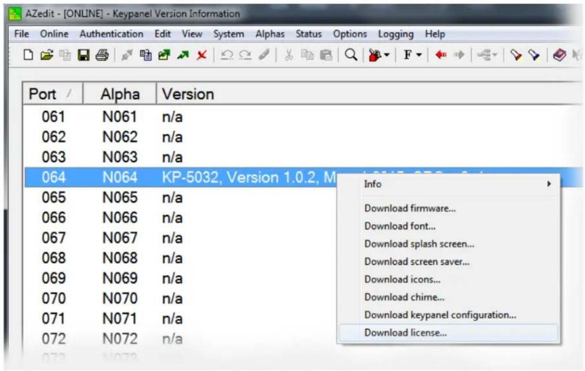Click the red bug-like tool icon
Viewport: 585px width, 371px height.
point(375,55)
